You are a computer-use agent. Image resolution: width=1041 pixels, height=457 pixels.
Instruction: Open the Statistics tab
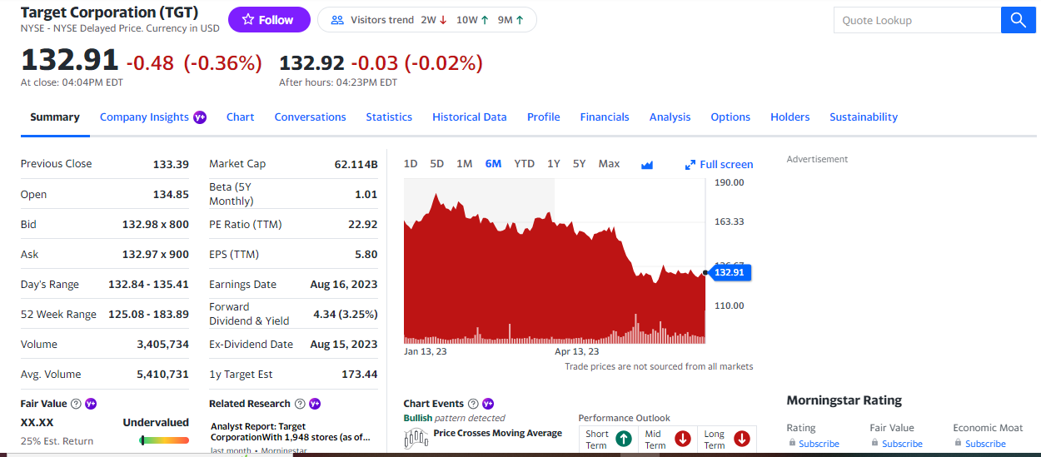(389, 117)
